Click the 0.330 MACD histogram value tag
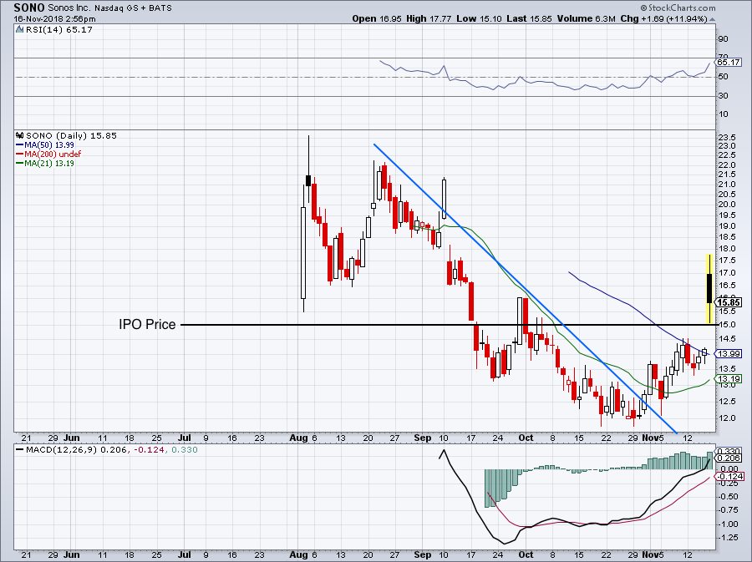Screen dimensions: 752x562 pyautogui.click(x=729, y=451)
